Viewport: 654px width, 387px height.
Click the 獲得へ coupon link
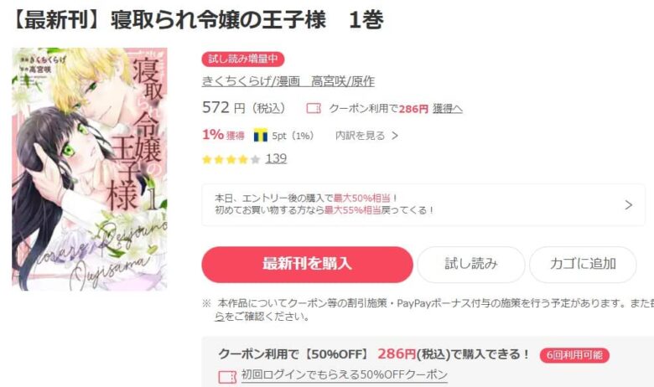[x=448, y=109]
